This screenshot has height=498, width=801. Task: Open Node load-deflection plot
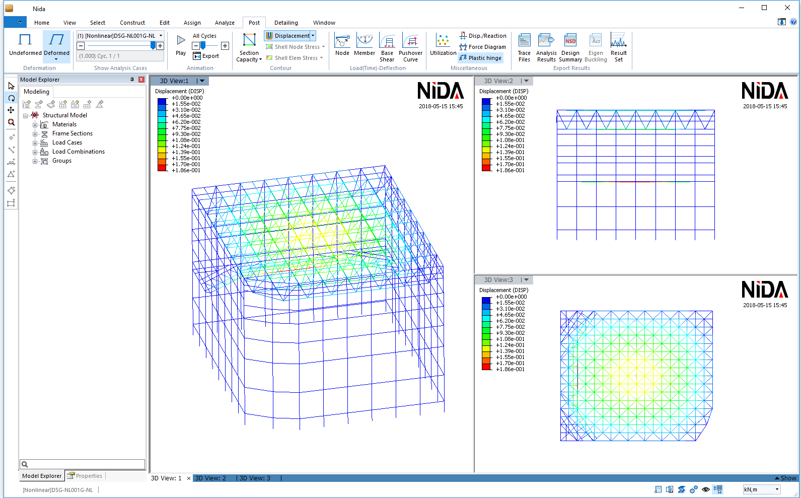pyautogui.click(x=342, y=45)
